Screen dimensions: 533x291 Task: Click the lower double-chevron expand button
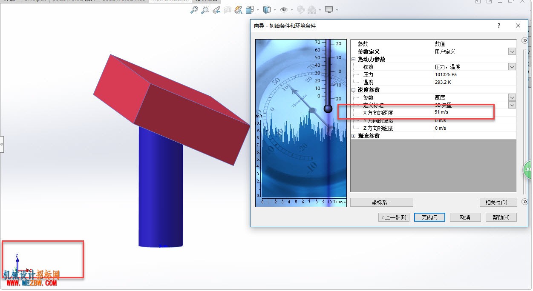pos(525,202)
